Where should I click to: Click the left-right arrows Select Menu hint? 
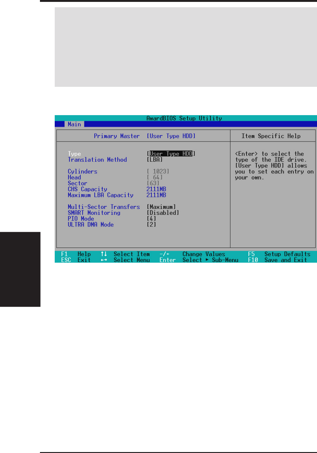coord(125,260)
